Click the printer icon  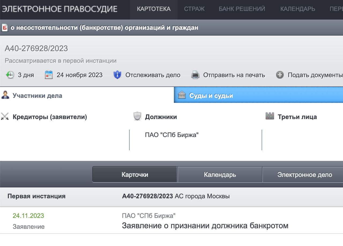click(x=195, y=75)
